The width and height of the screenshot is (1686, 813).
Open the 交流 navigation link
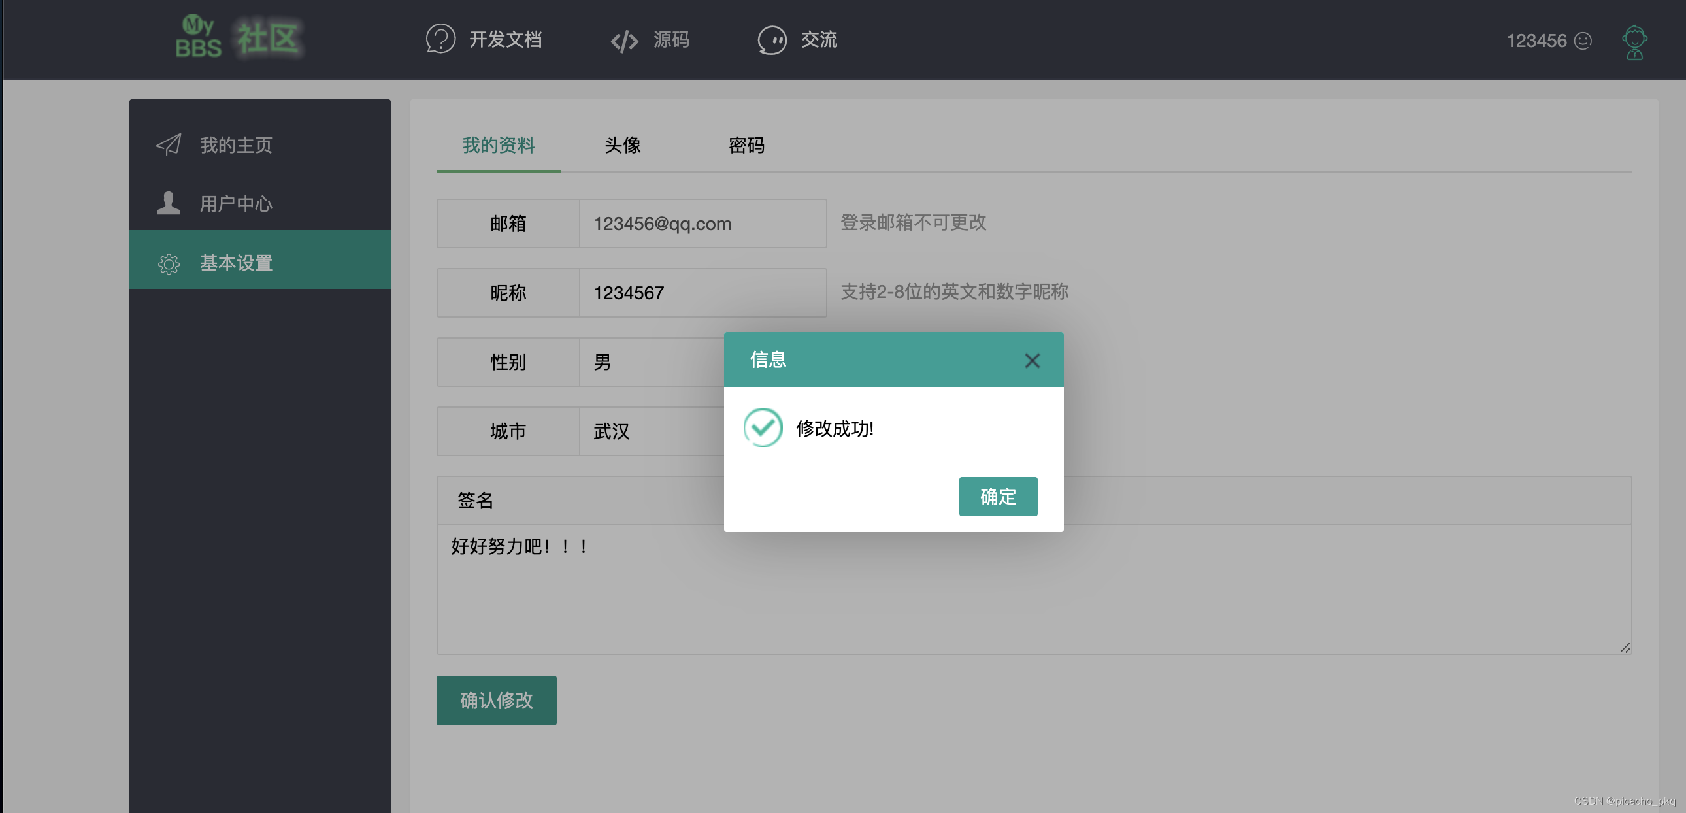coord(819,39)
